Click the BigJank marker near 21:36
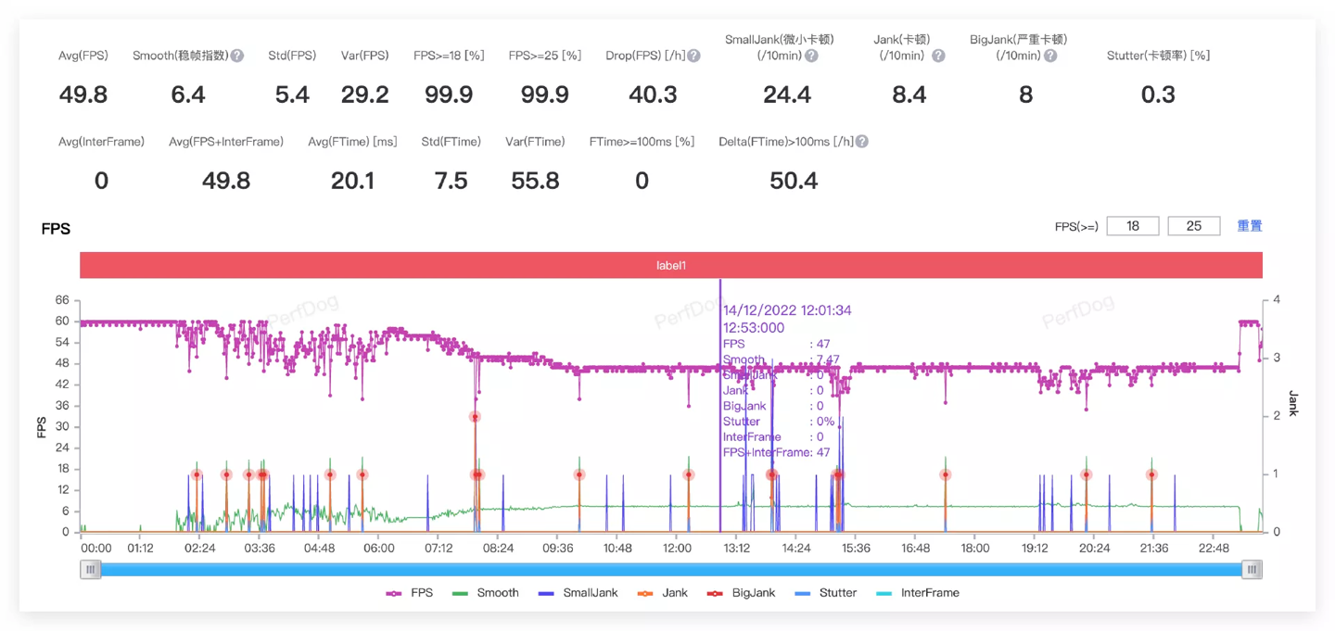Viewport: 1335px width, 631px height. [x=1151, y=474]
